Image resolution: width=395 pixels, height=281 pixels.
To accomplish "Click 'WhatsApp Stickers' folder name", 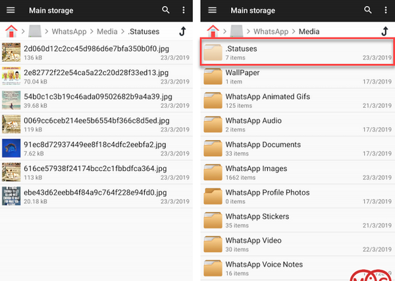I will pyautogui.click(x=257, y=217).
